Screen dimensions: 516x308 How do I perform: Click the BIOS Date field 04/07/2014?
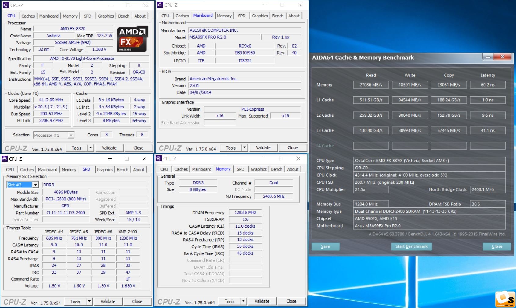click(245, 92)
